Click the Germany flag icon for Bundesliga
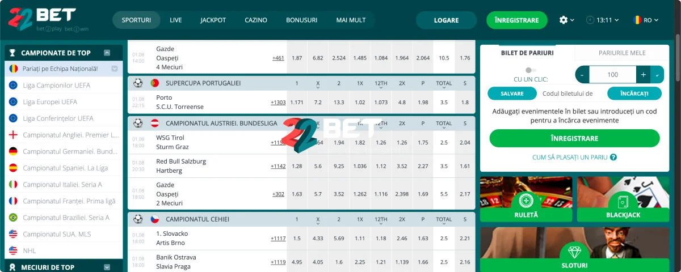The image size is (681, 272). click(x=13, y=151)
